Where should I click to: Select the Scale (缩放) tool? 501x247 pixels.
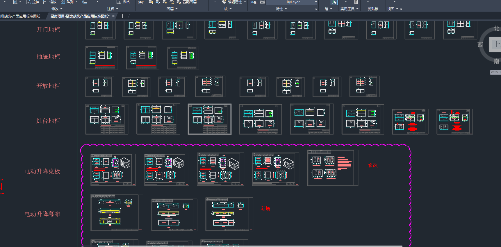(x=50, y=2)
